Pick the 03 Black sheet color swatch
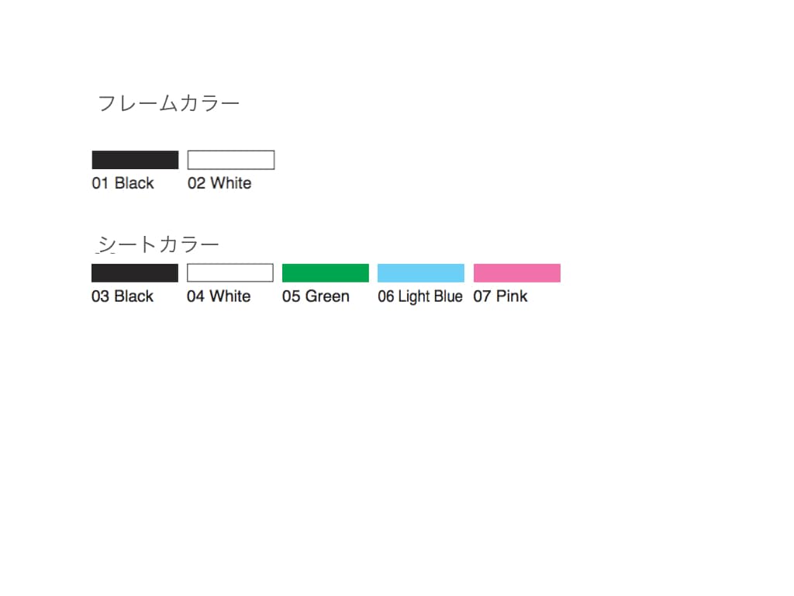794x596 pixels. 135,272
